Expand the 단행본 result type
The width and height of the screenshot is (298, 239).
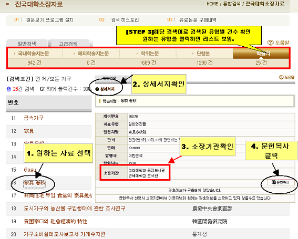tap(203, 54)
